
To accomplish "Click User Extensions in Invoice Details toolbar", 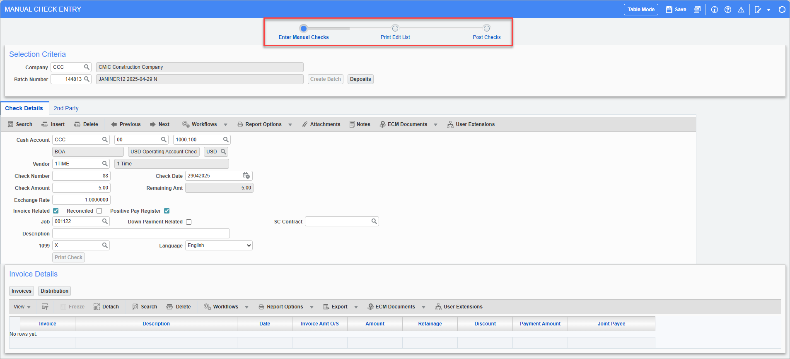I will pos(459,307).
